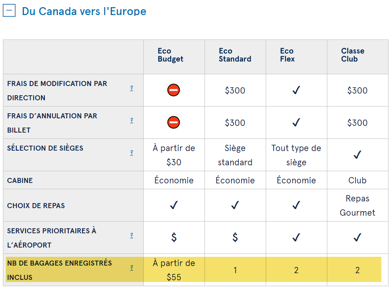The image size is (391, 287).
Task: Open help icon for frais d'annulation
Action: click(132, 120)
